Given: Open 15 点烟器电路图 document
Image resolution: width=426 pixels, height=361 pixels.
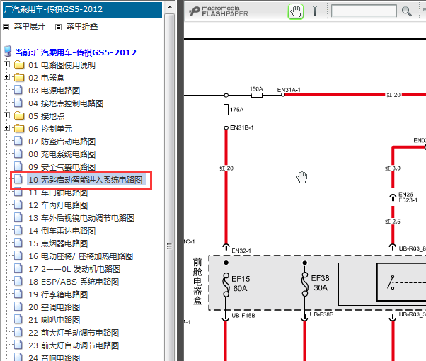Looking at the screenshot, I should coord(58,243).
